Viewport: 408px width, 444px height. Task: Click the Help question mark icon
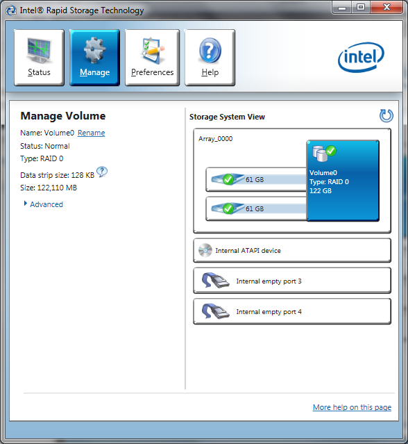pyautogui.click(x=210, y=51)
